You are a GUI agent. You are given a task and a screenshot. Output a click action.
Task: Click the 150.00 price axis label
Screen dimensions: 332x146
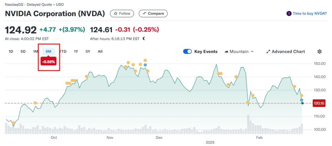[x=319, y=64]
